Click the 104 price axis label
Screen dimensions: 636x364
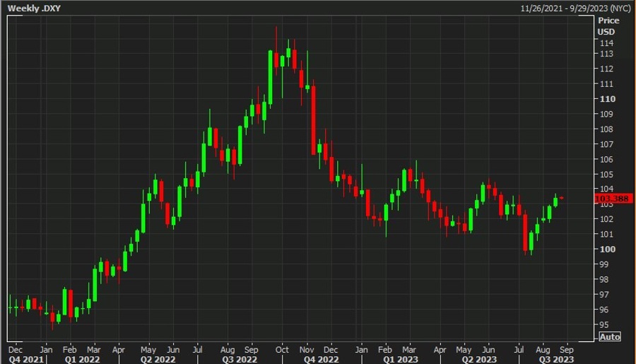tap(607, 189)
